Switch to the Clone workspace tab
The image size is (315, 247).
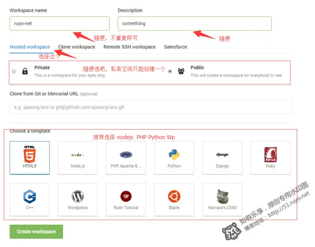click(x=77, y=47)
